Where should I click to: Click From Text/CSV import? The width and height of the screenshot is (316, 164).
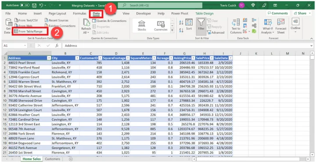(26, 20)
